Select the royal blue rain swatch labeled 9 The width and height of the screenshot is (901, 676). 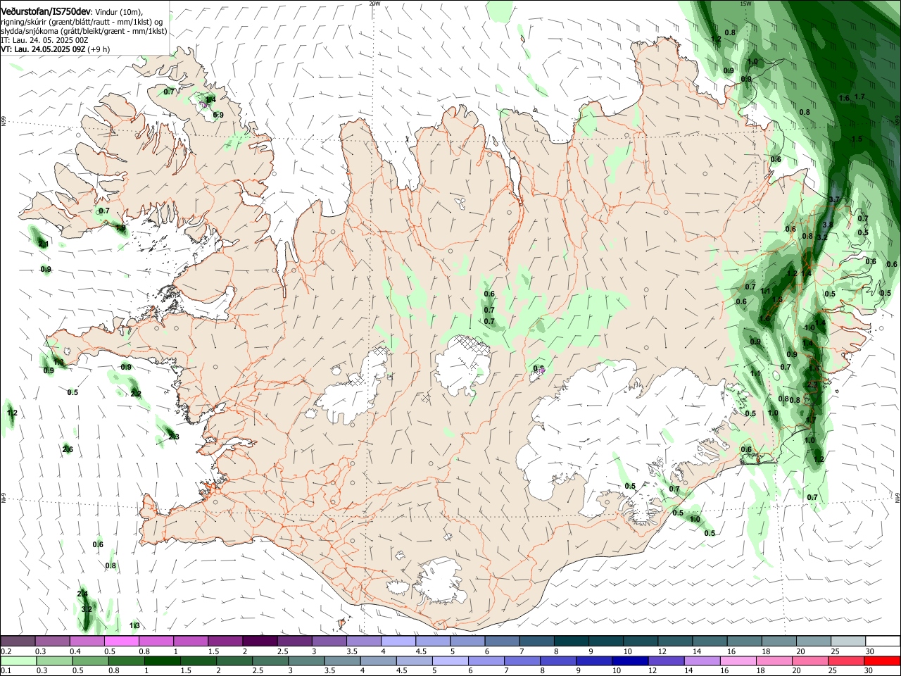[x=594, y=661]
